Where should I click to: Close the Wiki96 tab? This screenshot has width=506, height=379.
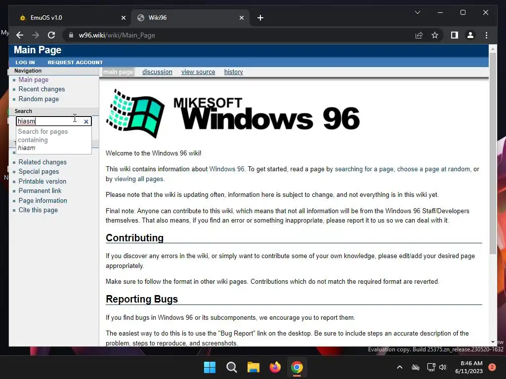(x=241, y=18)
